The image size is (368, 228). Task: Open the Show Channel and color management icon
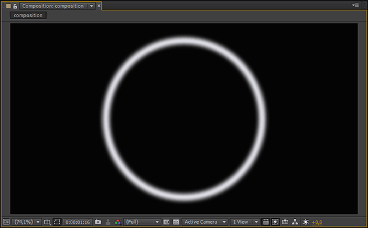(x=118, y=222)
